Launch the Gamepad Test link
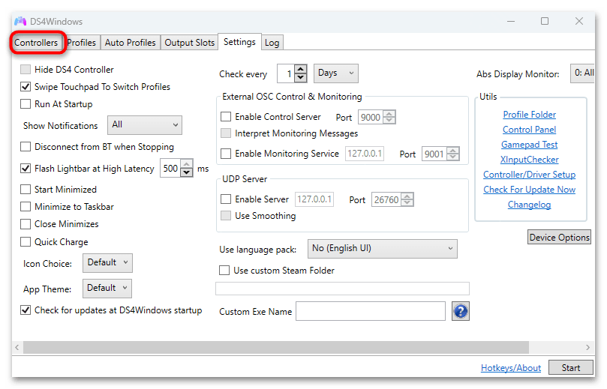The width and height of the screenshot is (607, 389). pyautogui.click(x=529, y=145)
